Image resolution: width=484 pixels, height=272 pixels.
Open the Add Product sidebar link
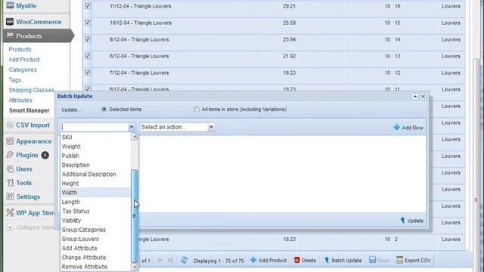tap(24, 60)
